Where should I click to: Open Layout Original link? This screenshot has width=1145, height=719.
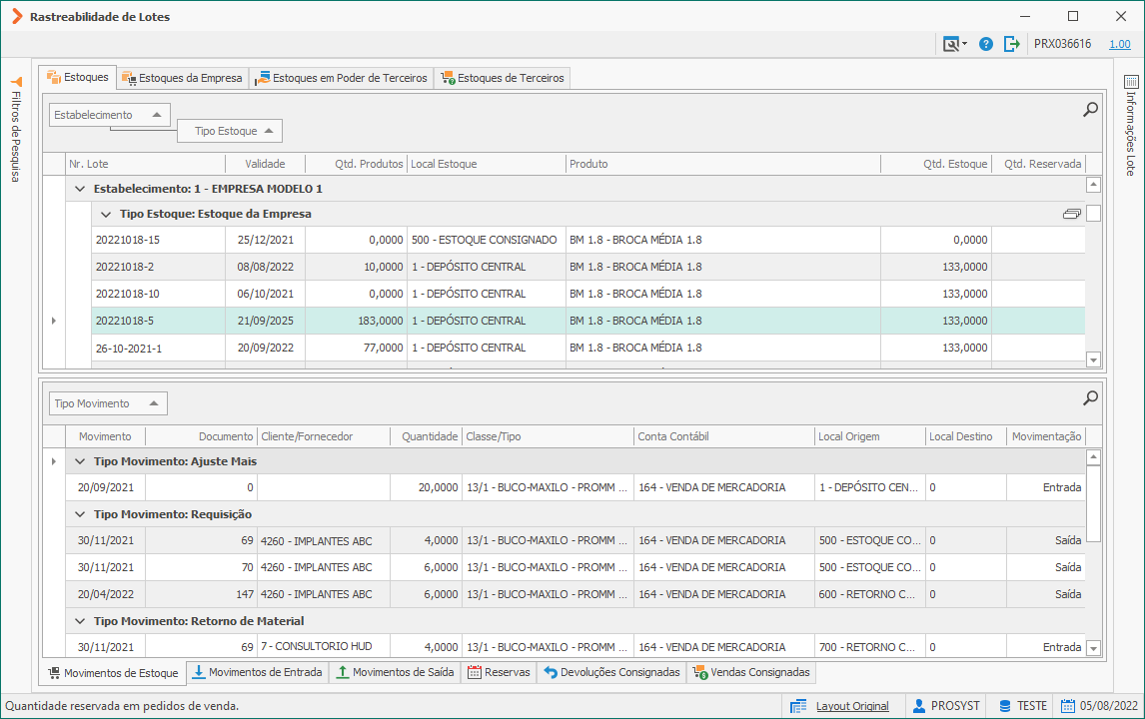[x=852, y=706]
